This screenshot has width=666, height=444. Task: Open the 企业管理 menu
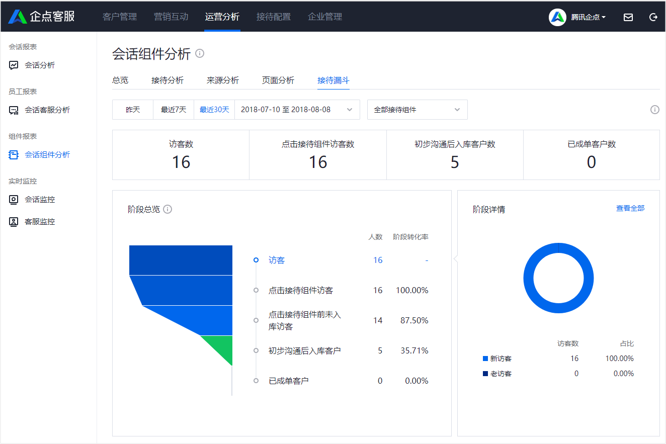click(x=325, y=17)
